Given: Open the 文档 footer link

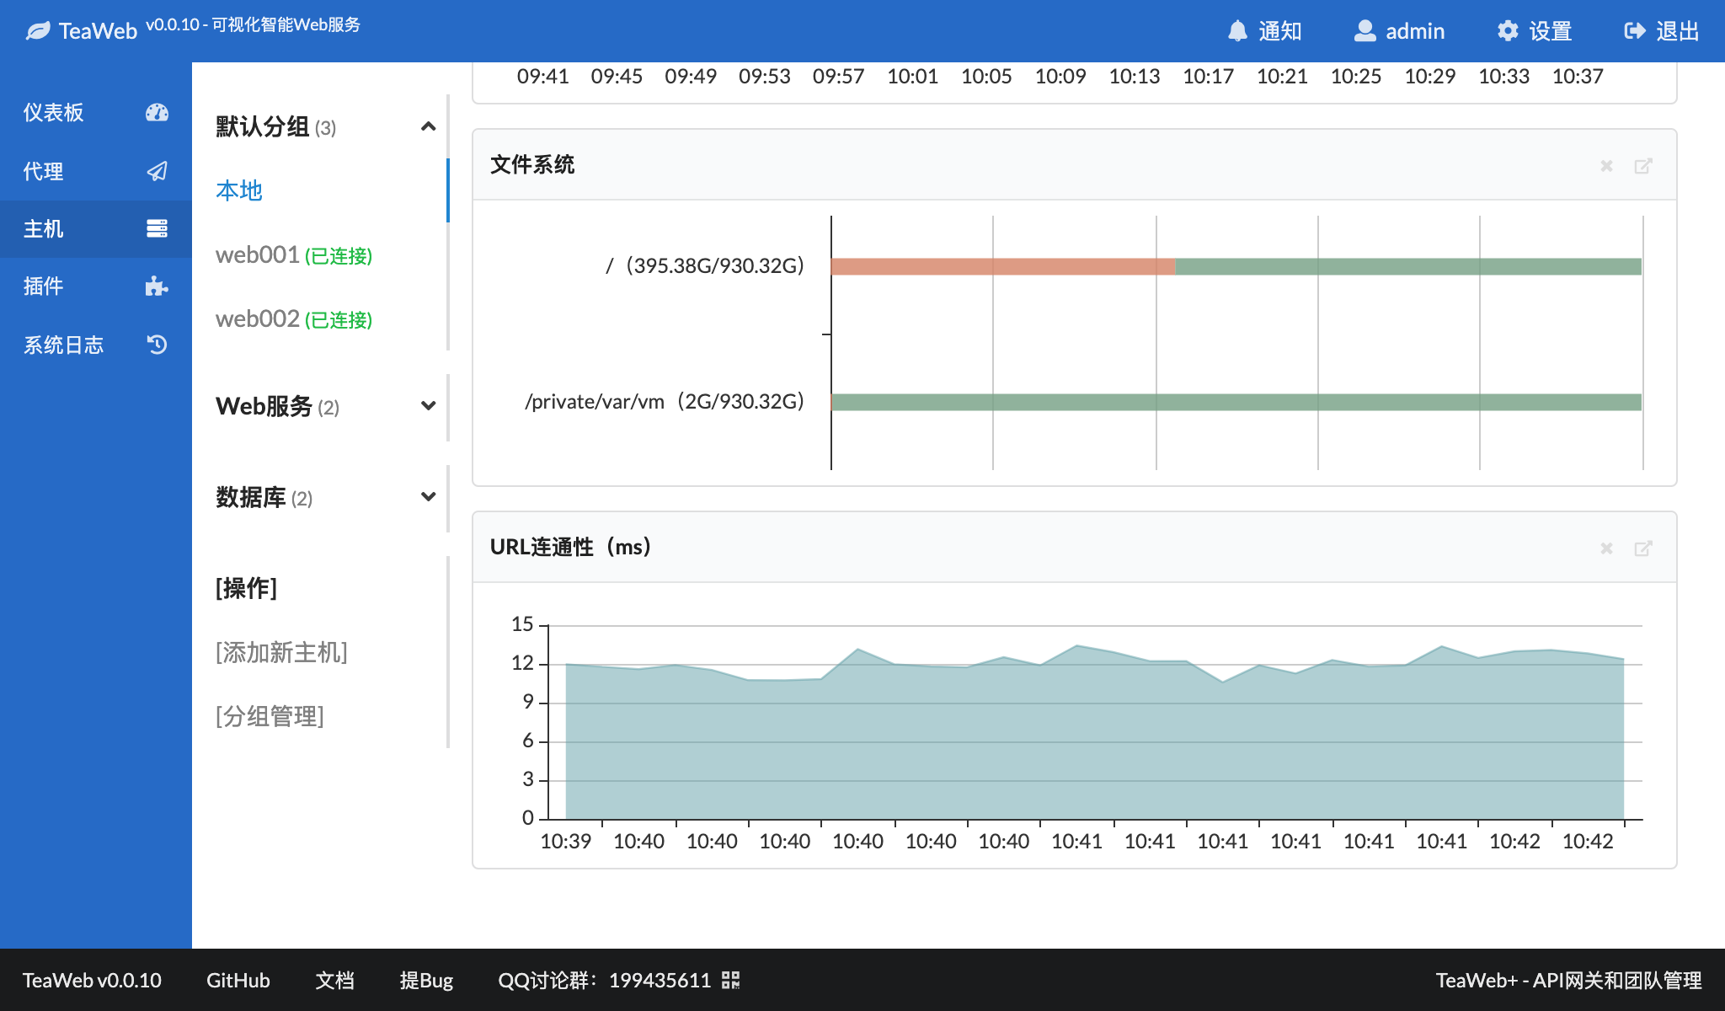Looking at the screenshot, I should coord(334,980).
